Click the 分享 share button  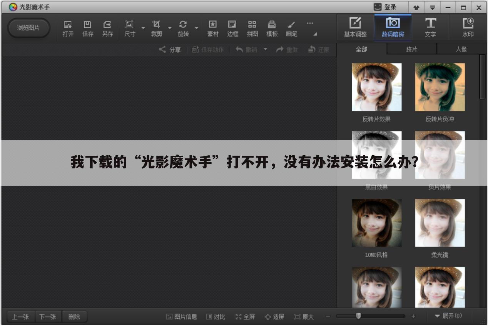pos(170,50)
